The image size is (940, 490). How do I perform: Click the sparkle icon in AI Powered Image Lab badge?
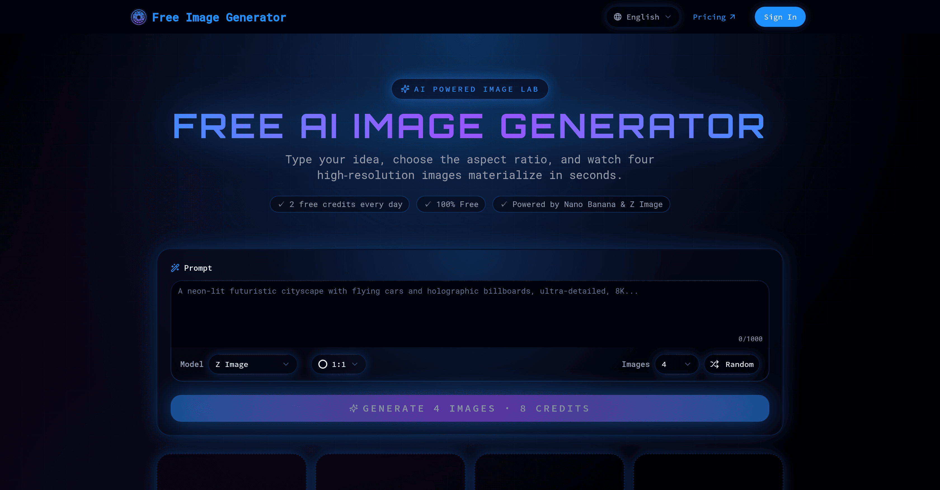pyautogui.click(x=405, y=89)
